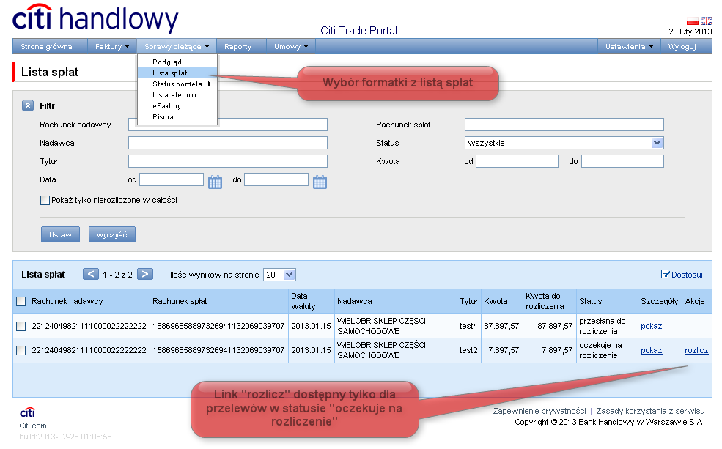Focus the Kwota 'do' input field
The width and height of the screenshot is (722, 449).
point(622,161)
